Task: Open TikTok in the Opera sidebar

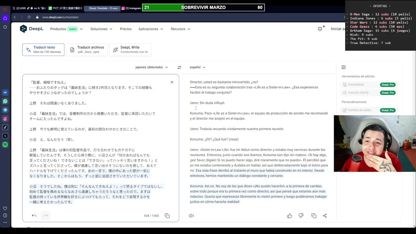Action: coord(5,127)
